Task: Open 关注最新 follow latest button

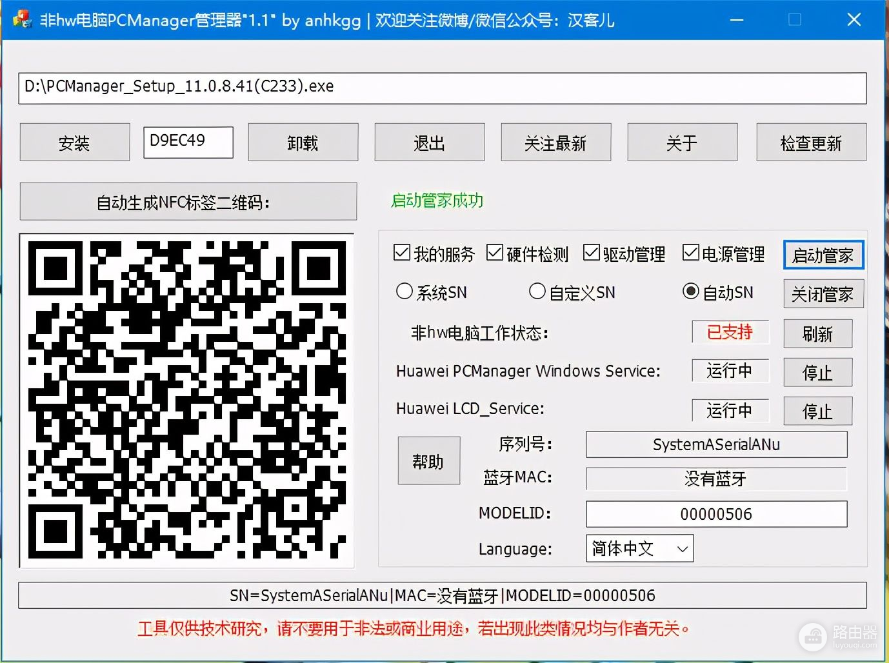Action: [556, 143]
